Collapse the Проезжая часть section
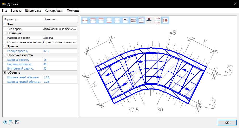Viewport: 239px width, 128px height. 5,55
